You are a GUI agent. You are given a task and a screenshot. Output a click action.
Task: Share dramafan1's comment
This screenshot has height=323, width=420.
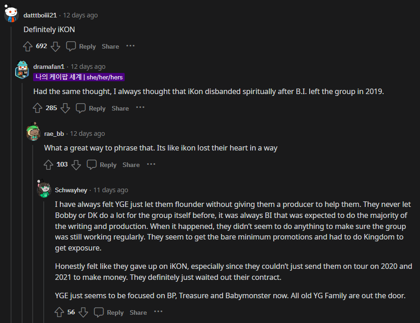120,108
